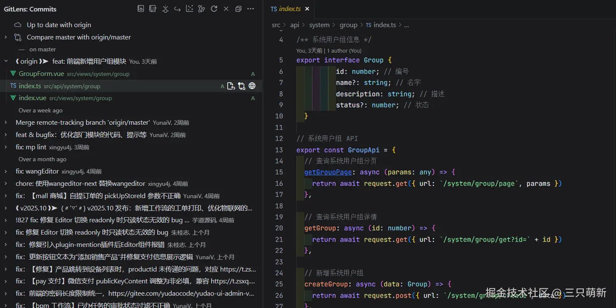The height and width of the screenshot is (308, 616).
Task: Open the three-dots More Actions menu
Action: click(x=251, y=9)
